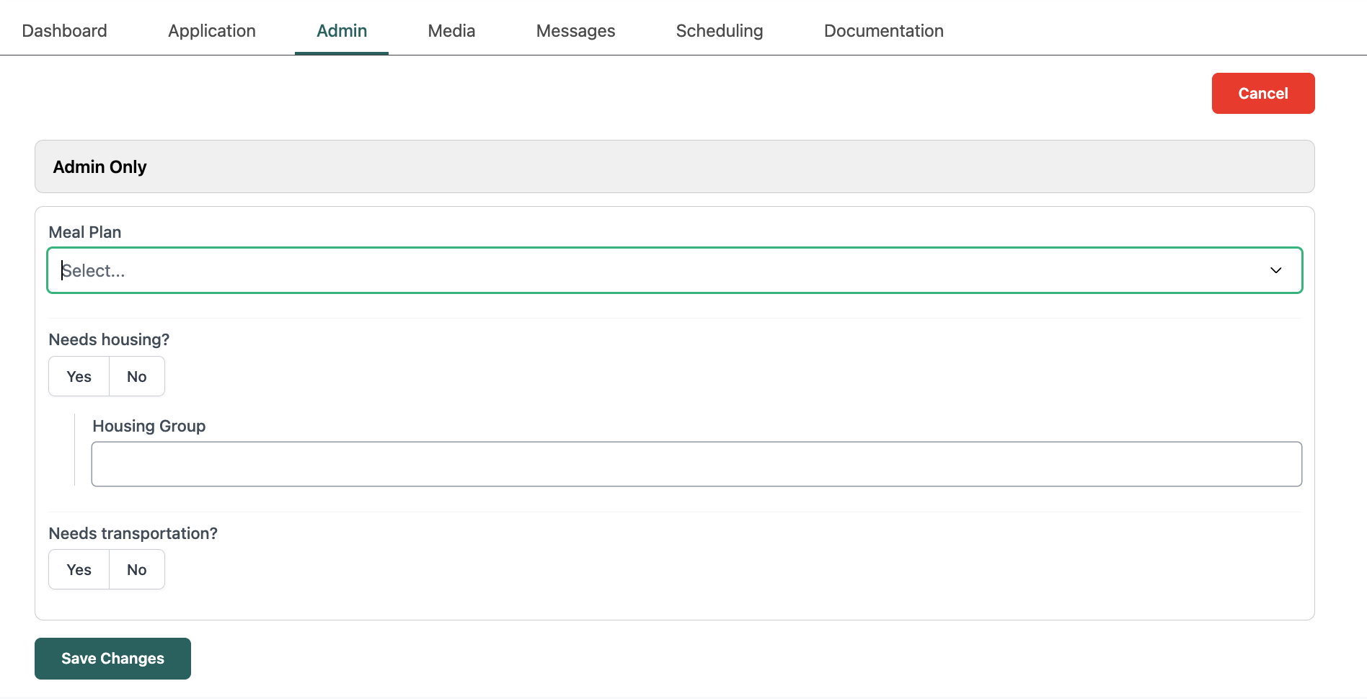Click the Needs transportation? label
1367x699 pixels.
(133, 533)
